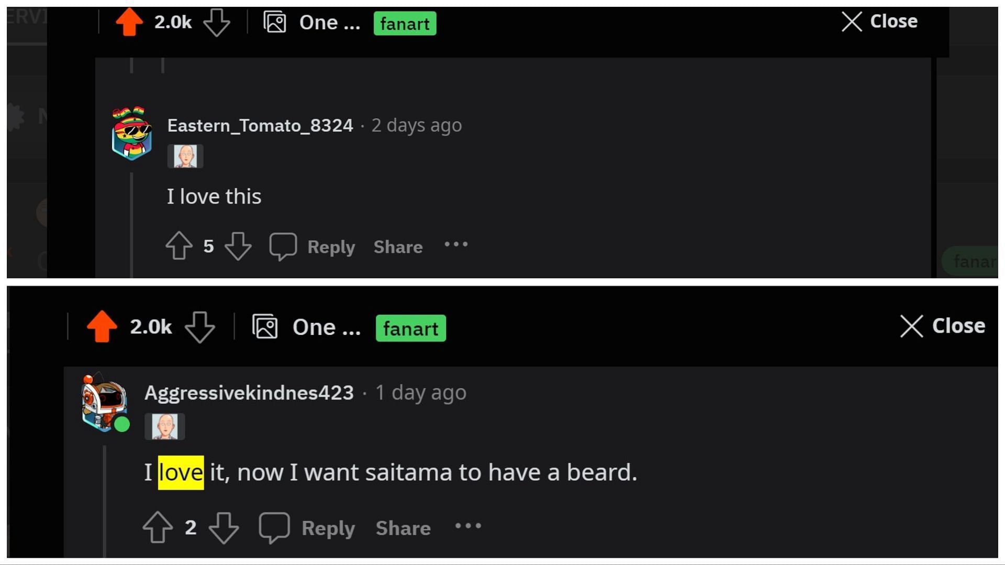Screen dimensions: 1005x565
Task: Click the image post icon in bottom header
Action: [x=265, y=327]
